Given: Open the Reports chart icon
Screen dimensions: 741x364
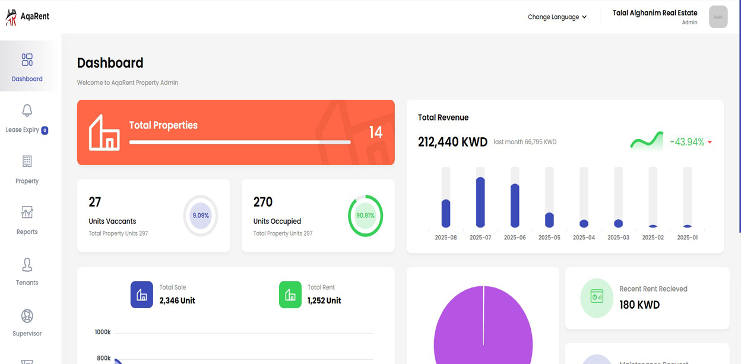Looking at the screenshot, I should point(27,213).
